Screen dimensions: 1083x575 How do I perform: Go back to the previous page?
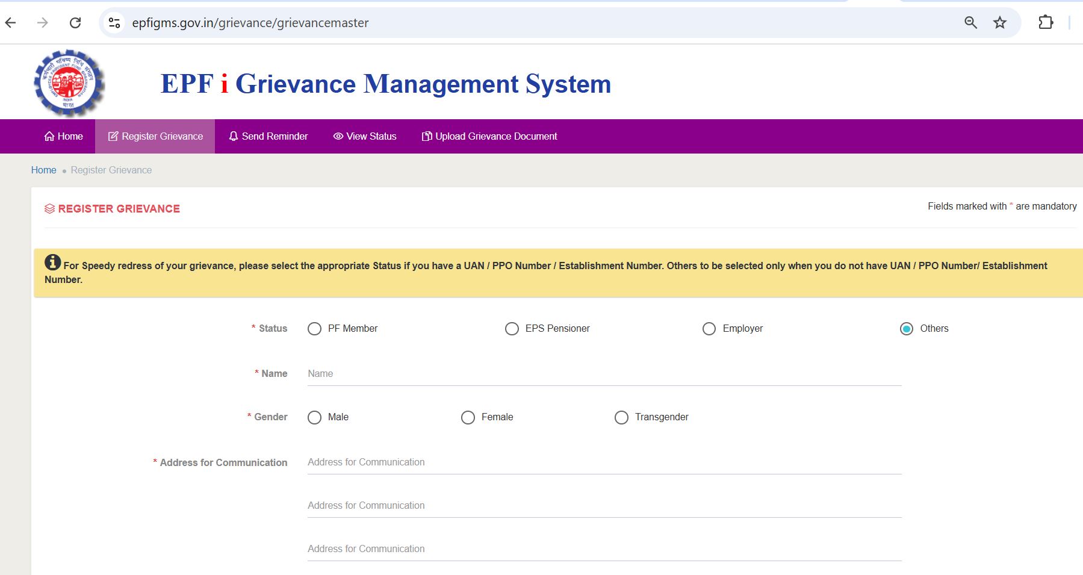pos(11,23)
